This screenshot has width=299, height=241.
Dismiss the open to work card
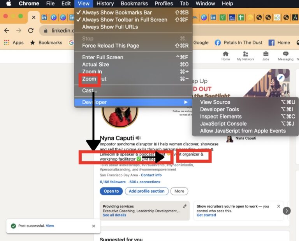[x=279, y=206]
